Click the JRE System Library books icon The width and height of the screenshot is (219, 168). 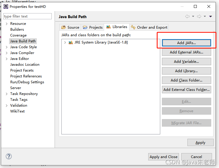pyautogui.click(x=71, y=42)
